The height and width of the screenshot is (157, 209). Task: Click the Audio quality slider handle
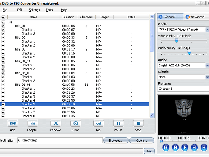(189, 52)
